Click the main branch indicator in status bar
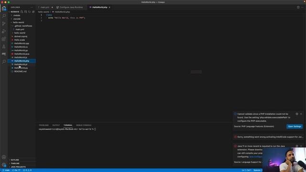This screenshot has height=172, width=306. (x=6, y=170)
